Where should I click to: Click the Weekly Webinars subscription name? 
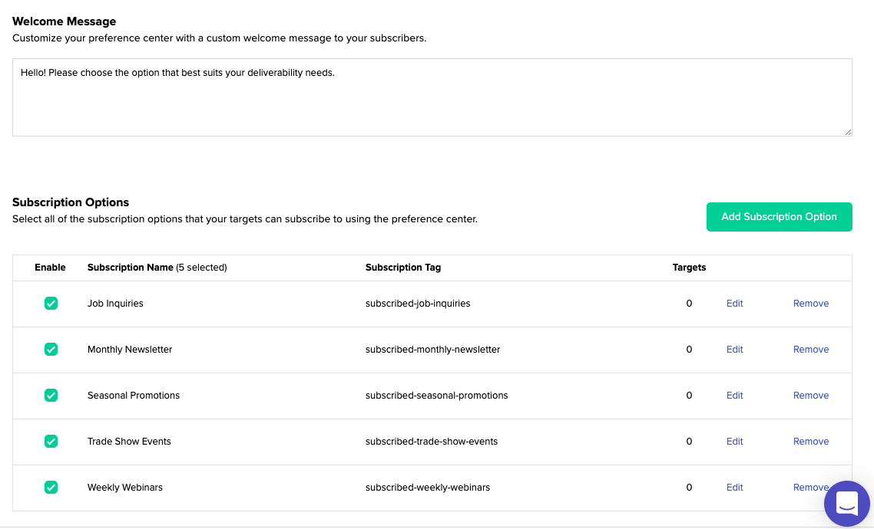tap(125, 488)
